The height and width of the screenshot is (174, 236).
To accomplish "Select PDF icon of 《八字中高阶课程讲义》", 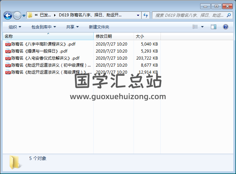I will 8,44.
